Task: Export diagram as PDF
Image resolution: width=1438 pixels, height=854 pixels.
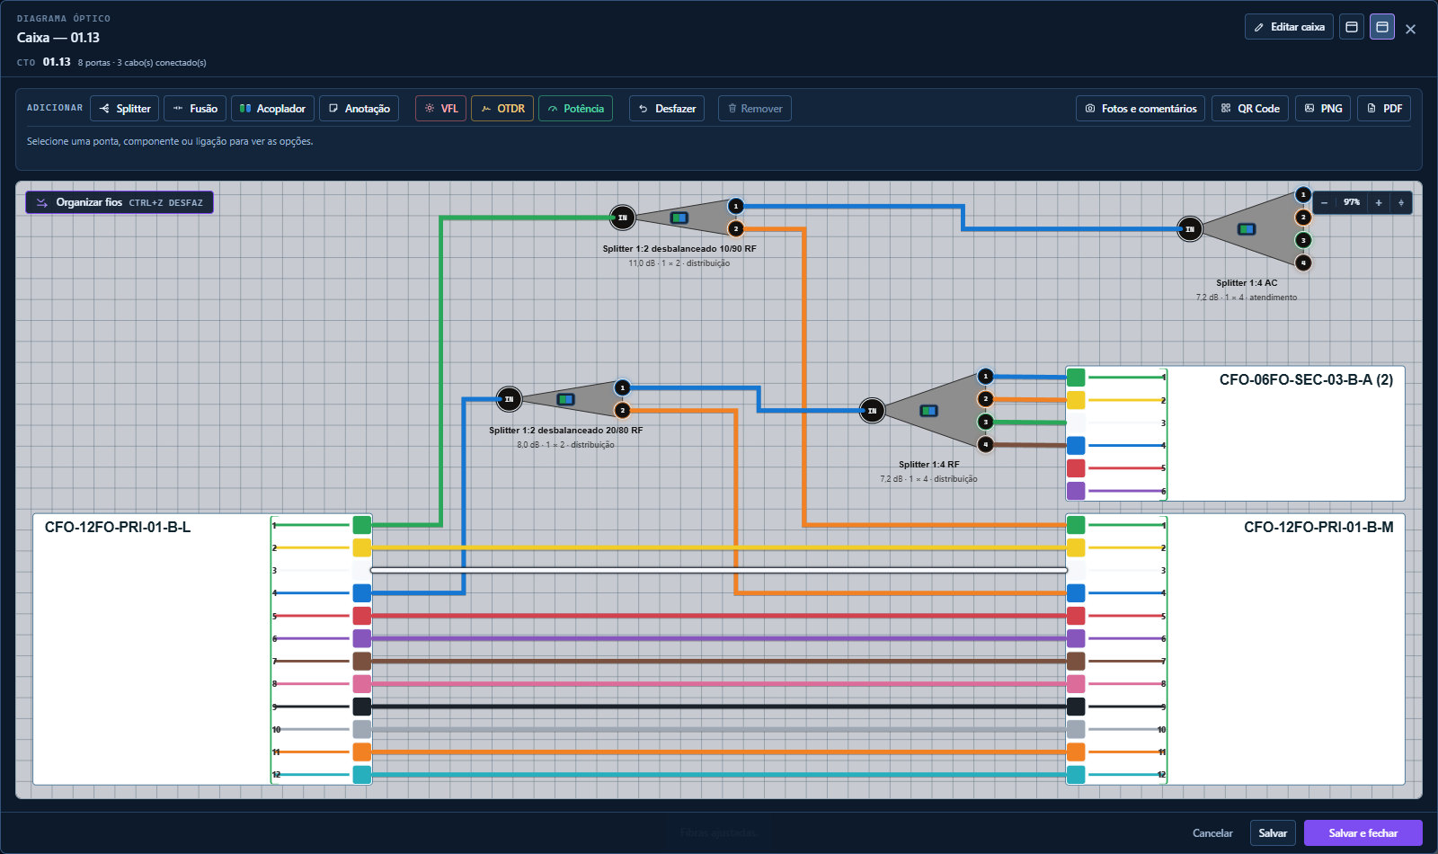Action: pos(1384,109)
